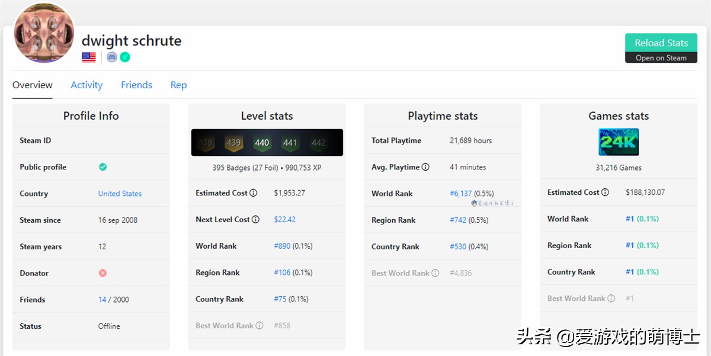Image resolution: width=711 pixels, height=356 pixels.
Task: Expand level badge 438 in the level strip
Action: (x=204, y=142)
